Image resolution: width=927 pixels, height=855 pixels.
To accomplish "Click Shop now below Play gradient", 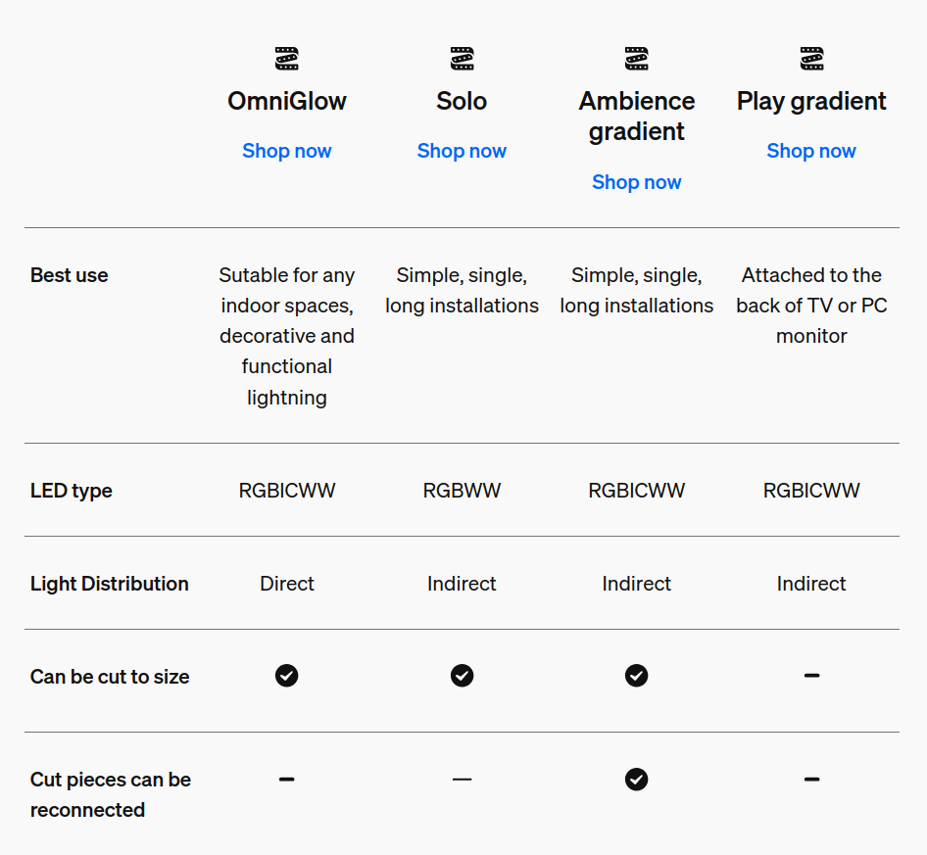I will [811, 151].
